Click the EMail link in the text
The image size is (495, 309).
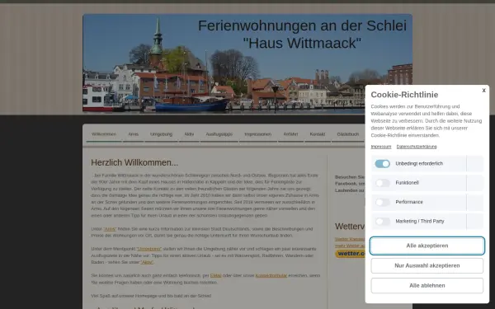(x=215, y=275)
